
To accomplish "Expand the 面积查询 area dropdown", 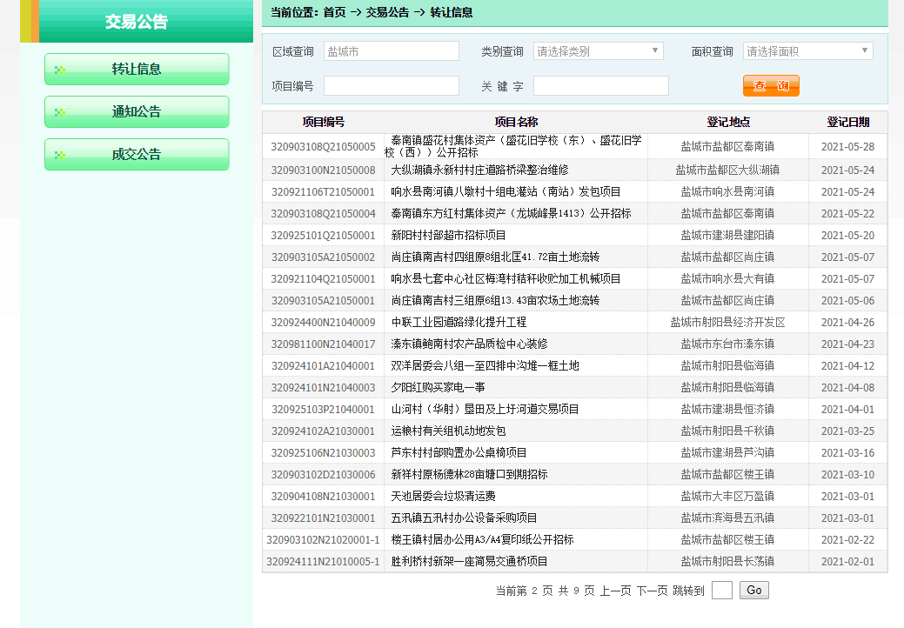I will 807,51.
